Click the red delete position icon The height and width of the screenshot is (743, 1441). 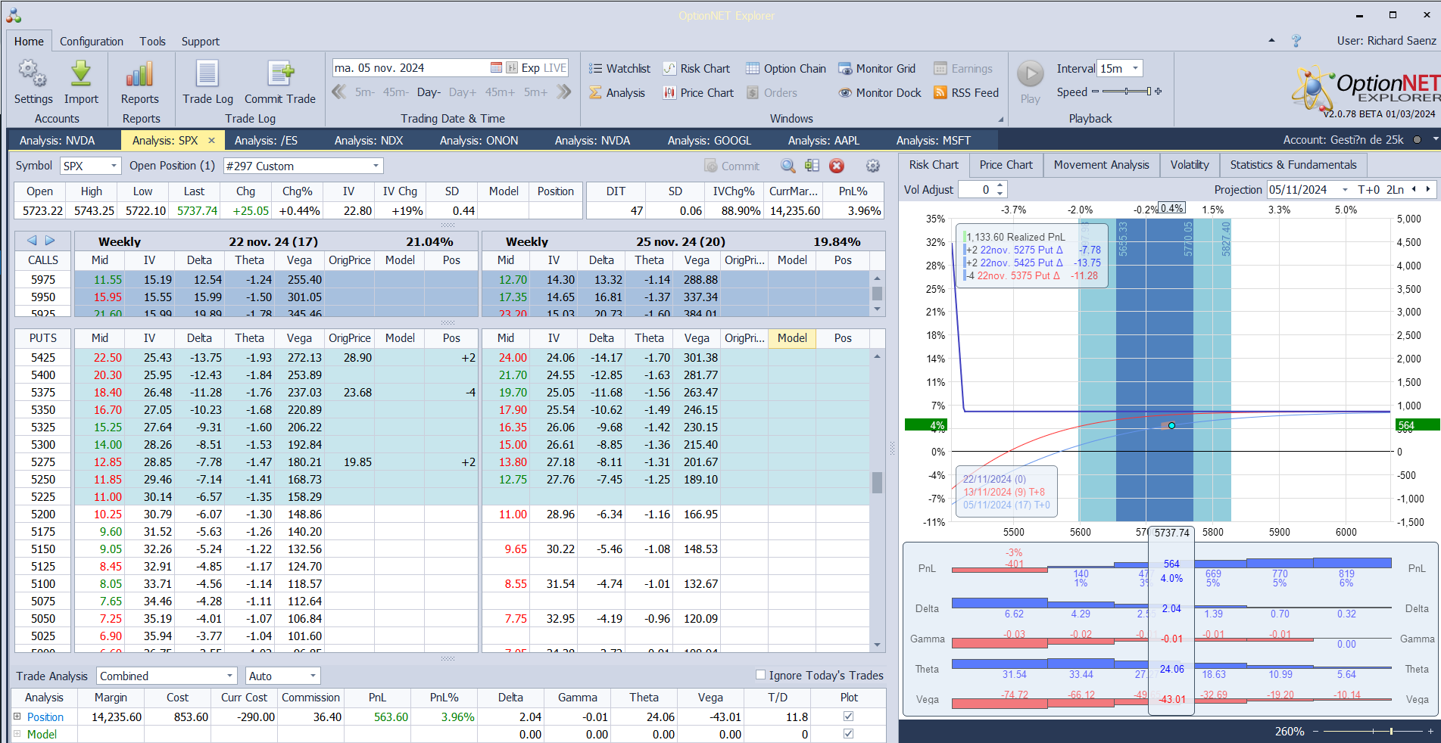pos(837,166)
